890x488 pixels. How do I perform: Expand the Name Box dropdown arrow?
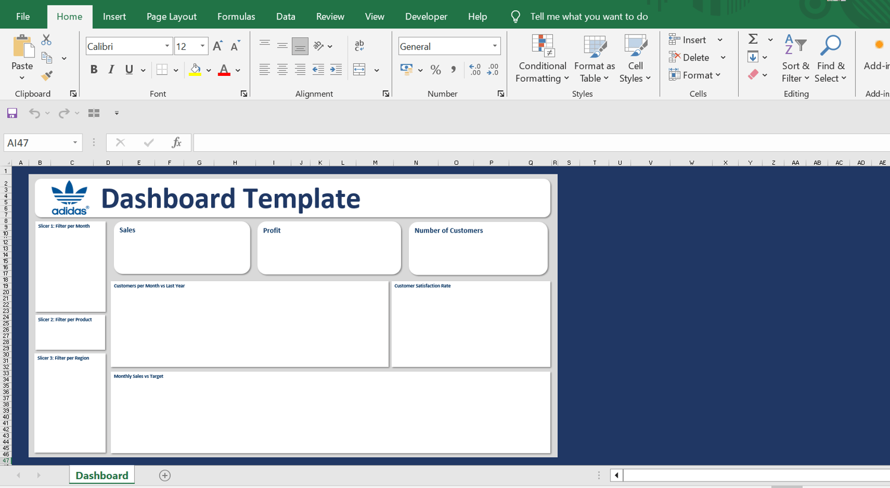(75, 143)
